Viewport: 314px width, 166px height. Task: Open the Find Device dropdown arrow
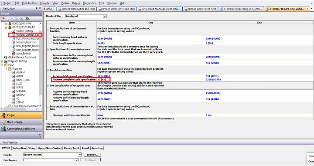click(76, 160)
